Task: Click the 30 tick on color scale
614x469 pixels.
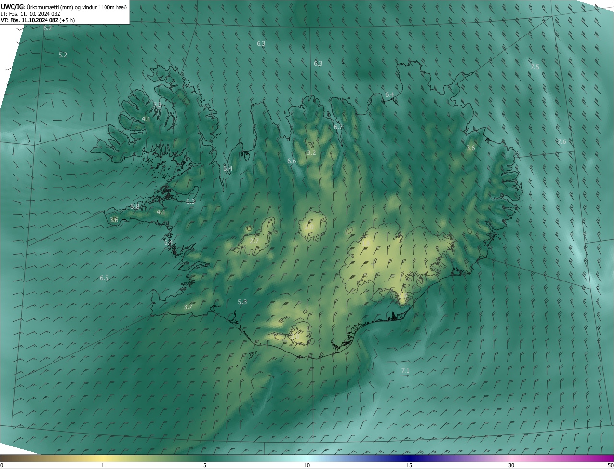Action: tap(511, 466)
